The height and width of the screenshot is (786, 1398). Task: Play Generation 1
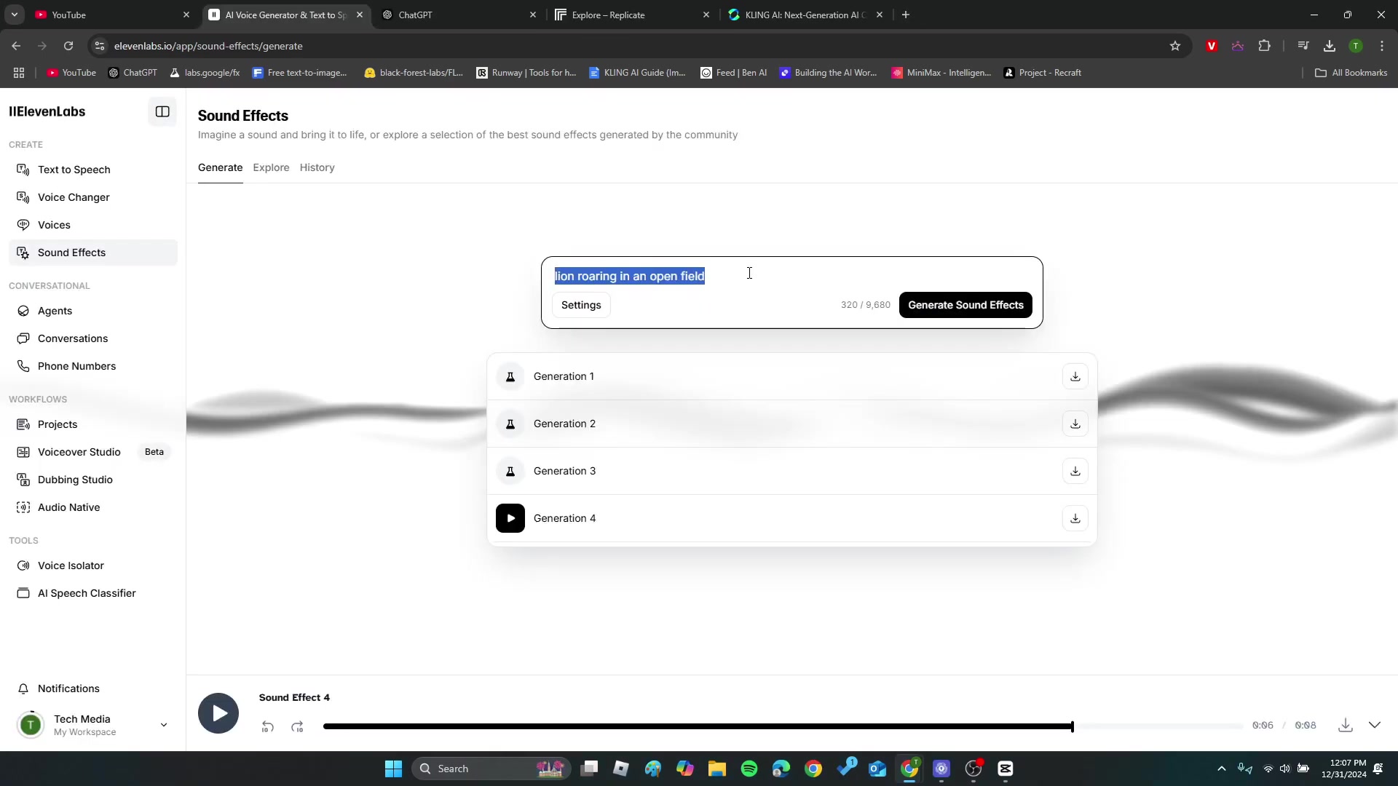[x=510, y=376]
